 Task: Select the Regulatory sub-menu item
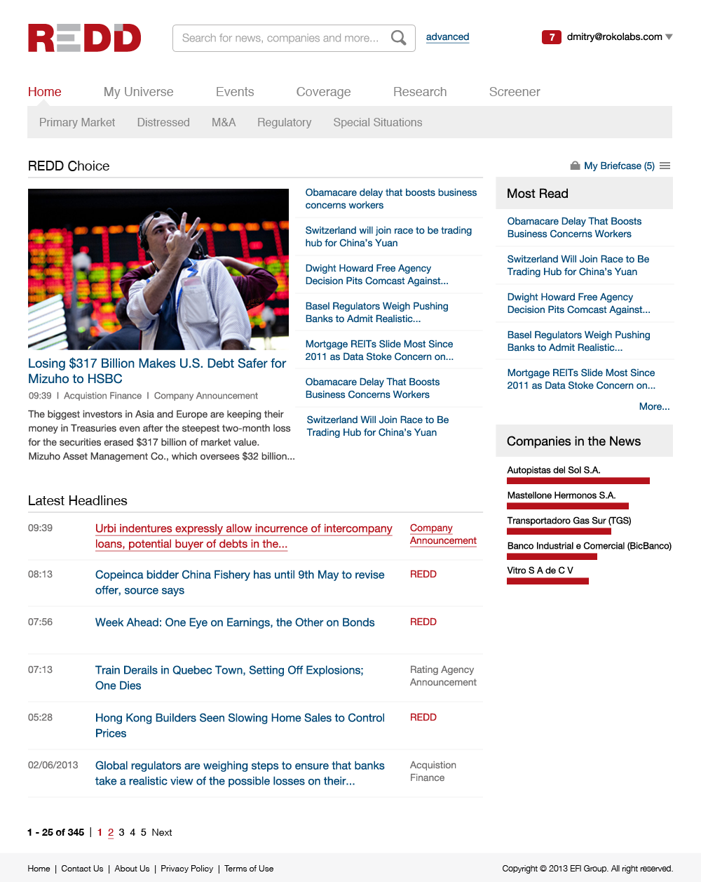click(x=284, y=122)
